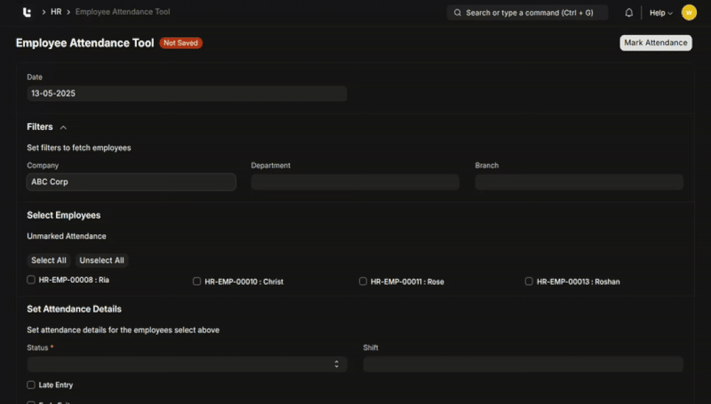711x404 pixels.
Task: Tick the HR-EMP-00008 : Ria checkbox
Action: (31, 279)
